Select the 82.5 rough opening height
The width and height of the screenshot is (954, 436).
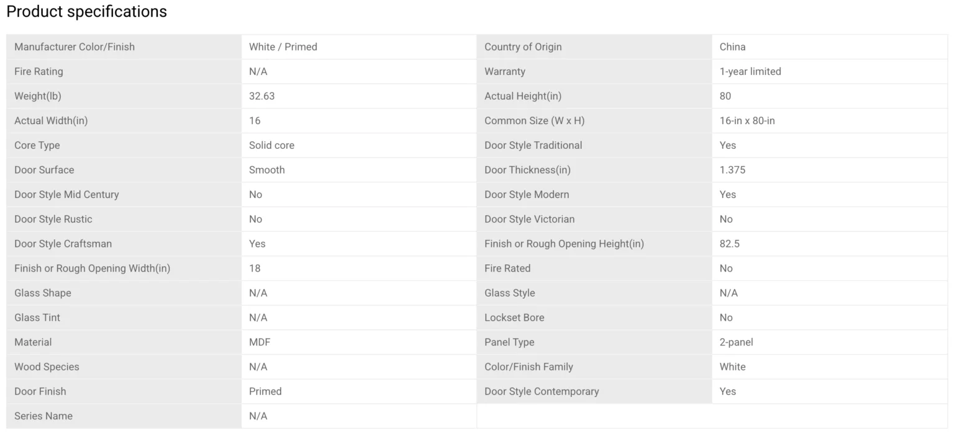click(730, 244)
